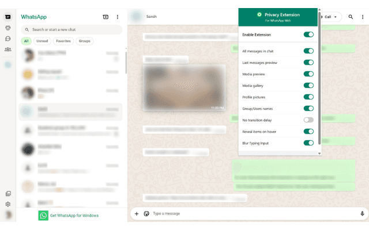369x230 pixels.
Task: Click the chat list scrollbar
Action: pyautogui.click(x=126, y=62)
